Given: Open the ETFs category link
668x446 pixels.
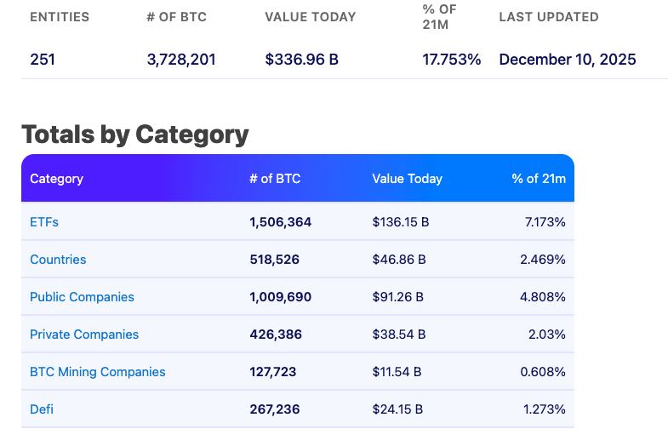Looking at the screenshot, I should pyautogui.click(x=44, y=222).
